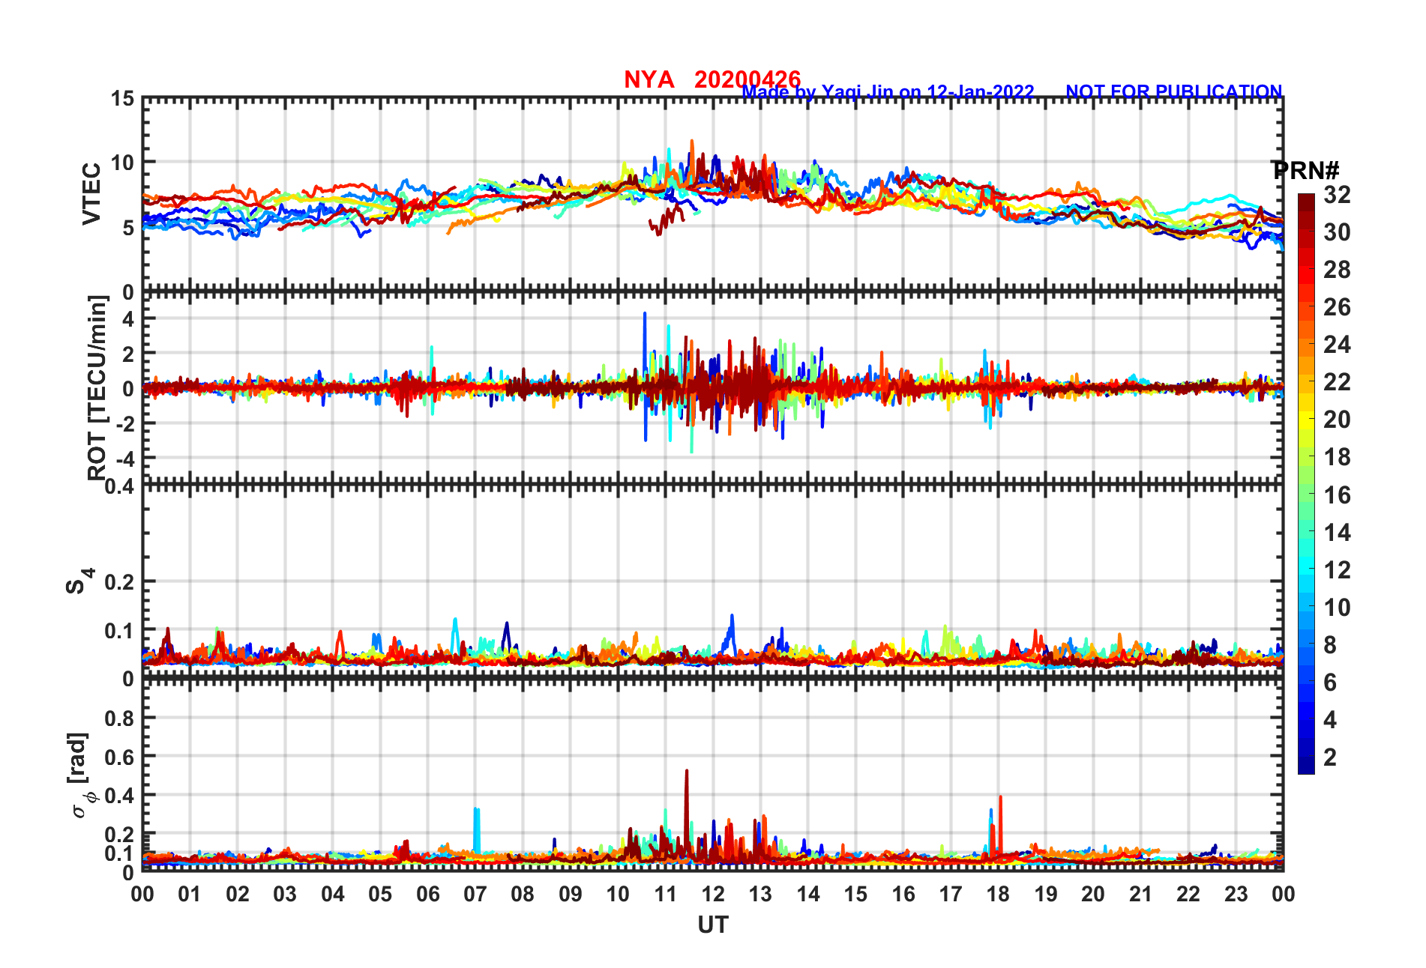Click colorbar tick label 16
1426x968 pixels.
click(x=1337, y=495)
